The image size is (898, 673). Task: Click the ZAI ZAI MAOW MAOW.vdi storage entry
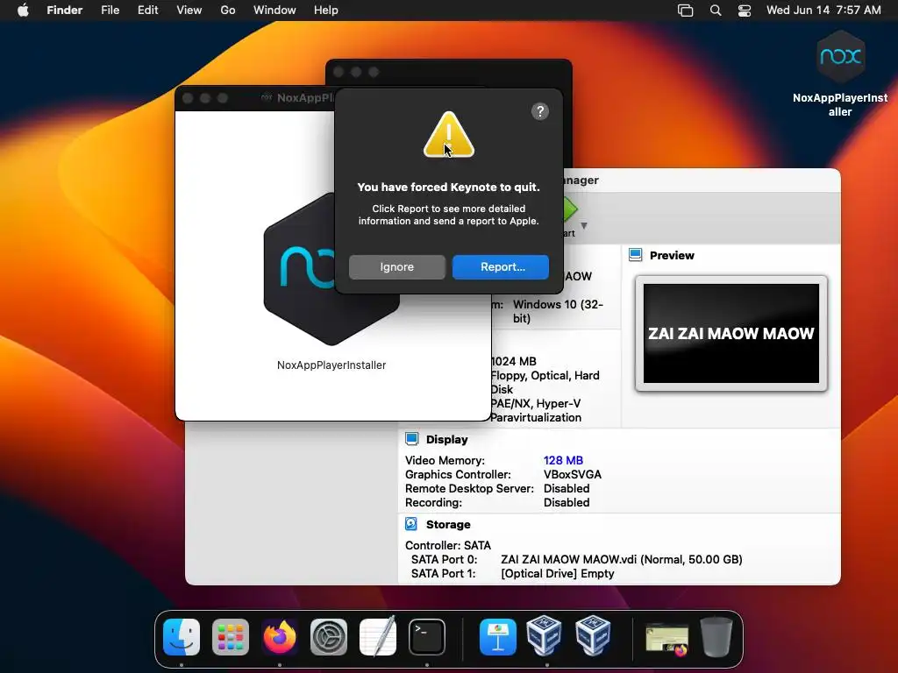point(622,559)
